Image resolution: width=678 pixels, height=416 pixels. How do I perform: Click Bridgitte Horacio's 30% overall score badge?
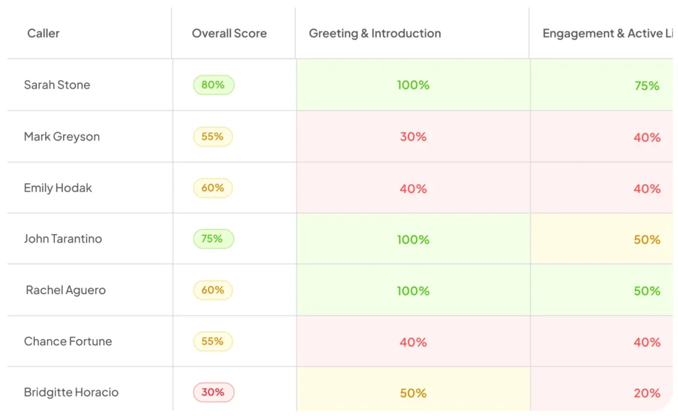coord(214,392)
